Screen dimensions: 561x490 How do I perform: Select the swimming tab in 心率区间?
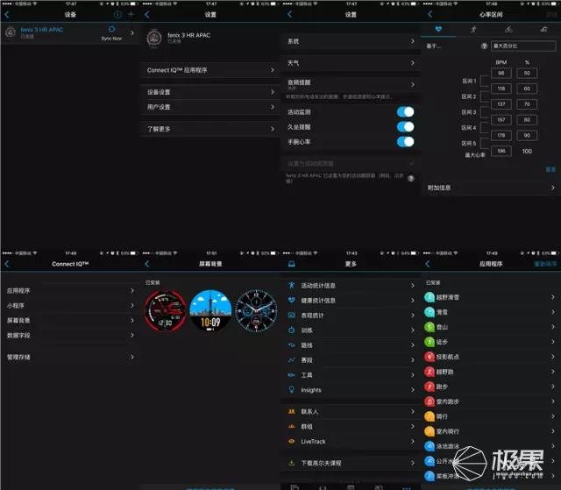click(x=543, y=29)
